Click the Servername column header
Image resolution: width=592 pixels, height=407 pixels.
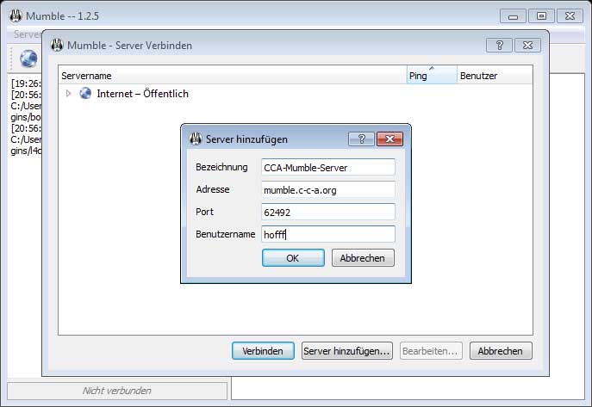click(233, 76)
